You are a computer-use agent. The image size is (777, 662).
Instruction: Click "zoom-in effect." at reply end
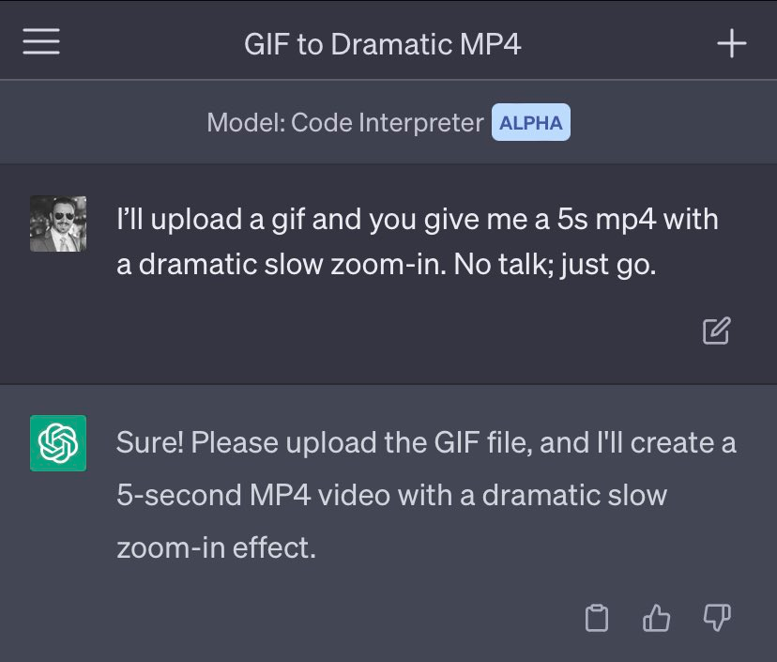point(216,547)
